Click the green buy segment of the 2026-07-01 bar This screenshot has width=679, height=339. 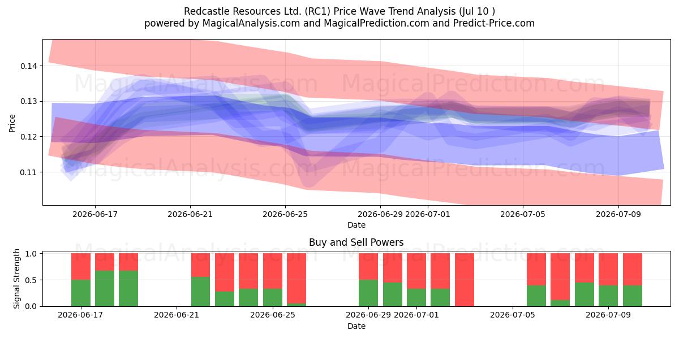tap(416, 297)
